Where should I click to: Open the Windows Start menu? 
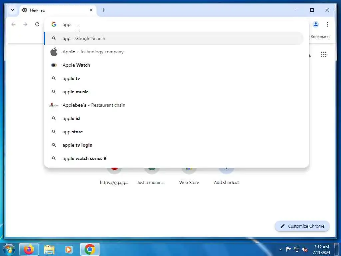9,249
